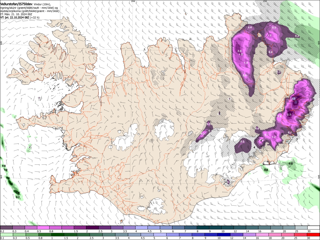Click the 0.2 value at northeast map edge
Image resolution: width=320 pixels, height=240 pixels.
coord(297,36)
